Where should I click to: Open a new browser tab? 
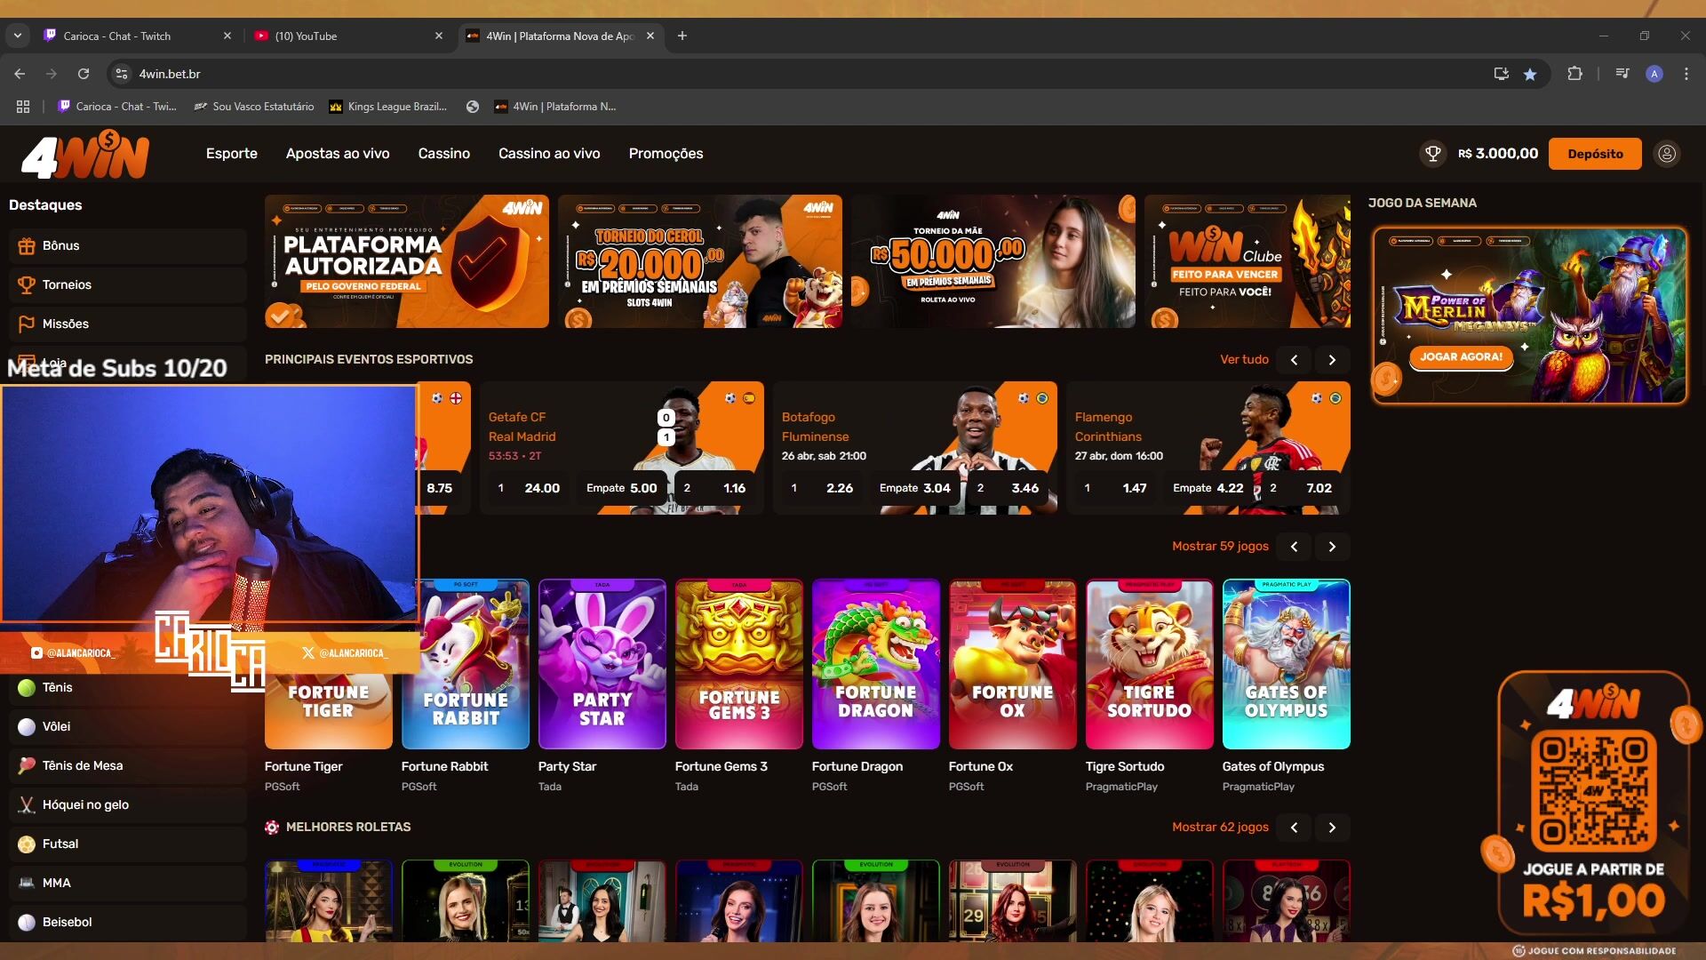682,36
